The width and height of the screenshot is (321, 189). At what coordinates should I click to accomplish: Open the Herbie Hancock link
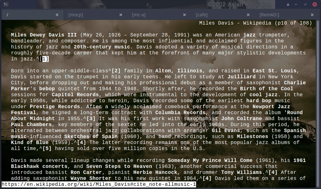click(x=155, y=172)
